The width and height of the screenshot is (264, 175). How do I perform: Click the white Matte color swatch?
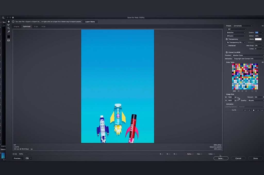click(x=258, y=39)
